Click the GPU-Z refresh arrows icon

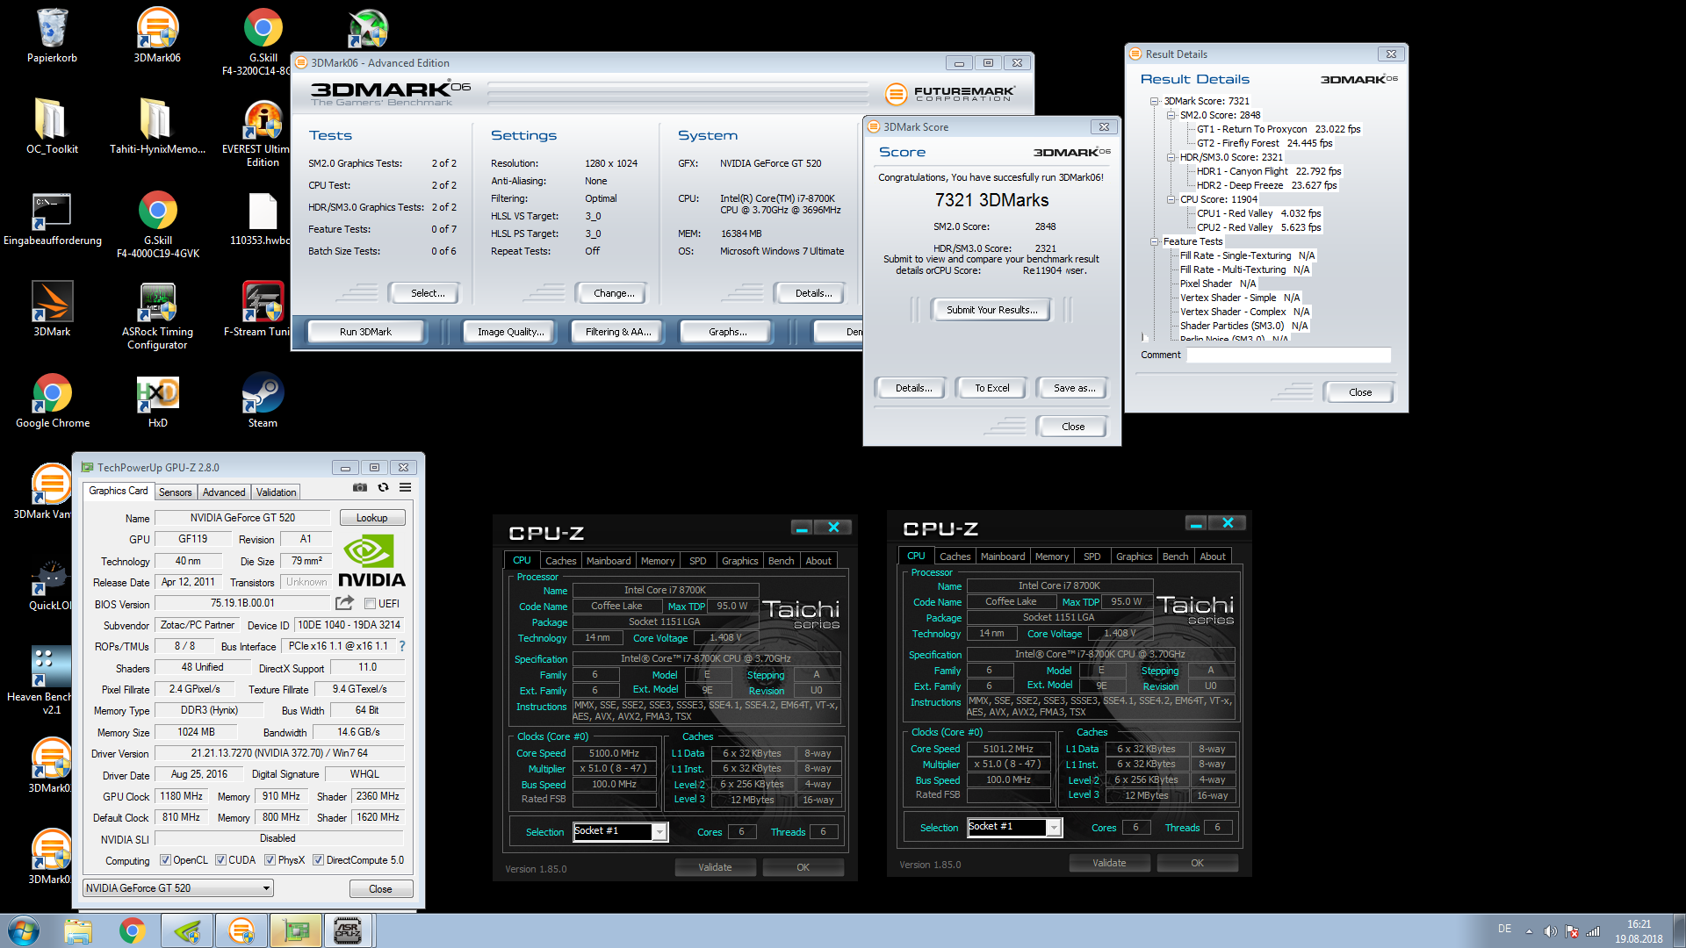click(383, 487)
